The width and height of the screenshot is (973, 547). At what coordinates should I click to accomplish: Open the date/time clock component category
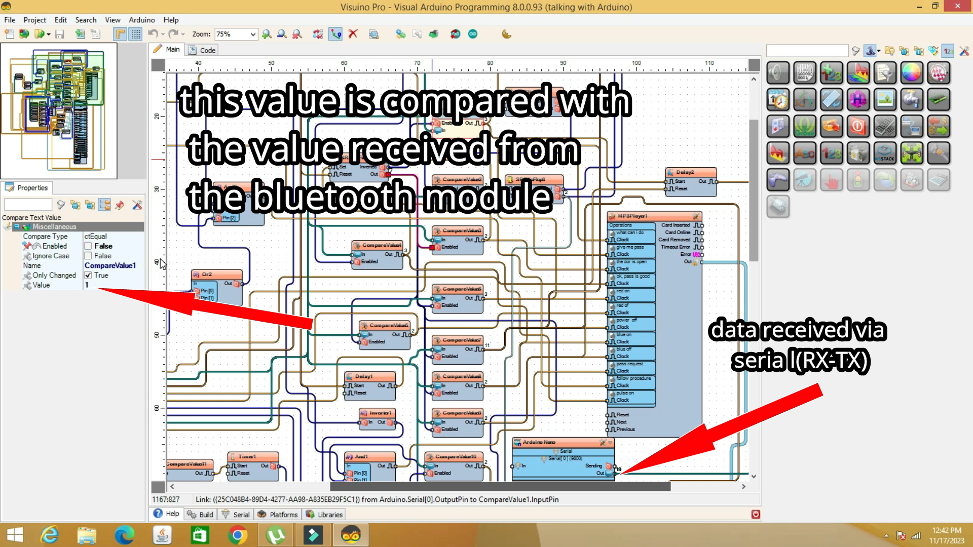tap(778, 100)
